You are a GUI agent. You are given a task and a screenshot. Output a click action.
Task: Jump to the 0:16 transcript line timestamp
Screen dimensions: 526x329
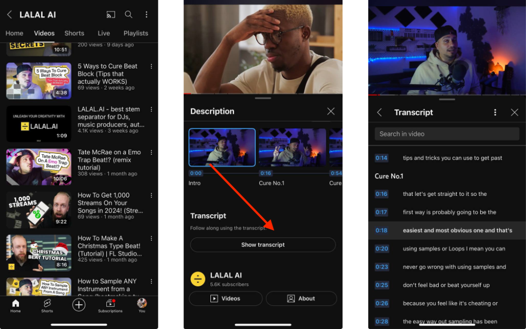(x=381, y=194)
